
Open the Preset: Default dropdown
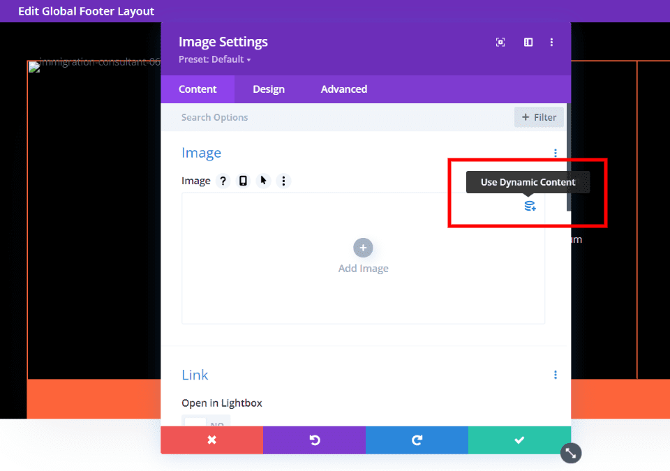pos(215,59)
